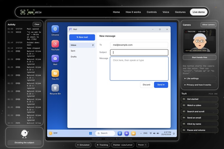Click the Pause P button
The image size is (224, 149).
(142, 145)
